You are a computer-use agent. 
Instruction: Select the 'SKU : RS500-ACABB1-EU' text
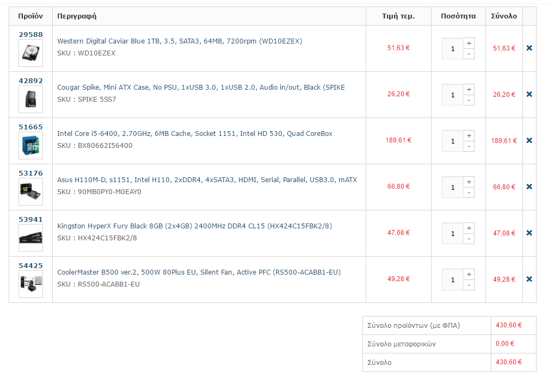pos(99,284)
